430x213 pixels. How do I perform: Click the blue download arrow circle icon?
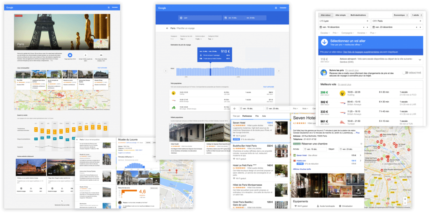click(x=325, y=42)
